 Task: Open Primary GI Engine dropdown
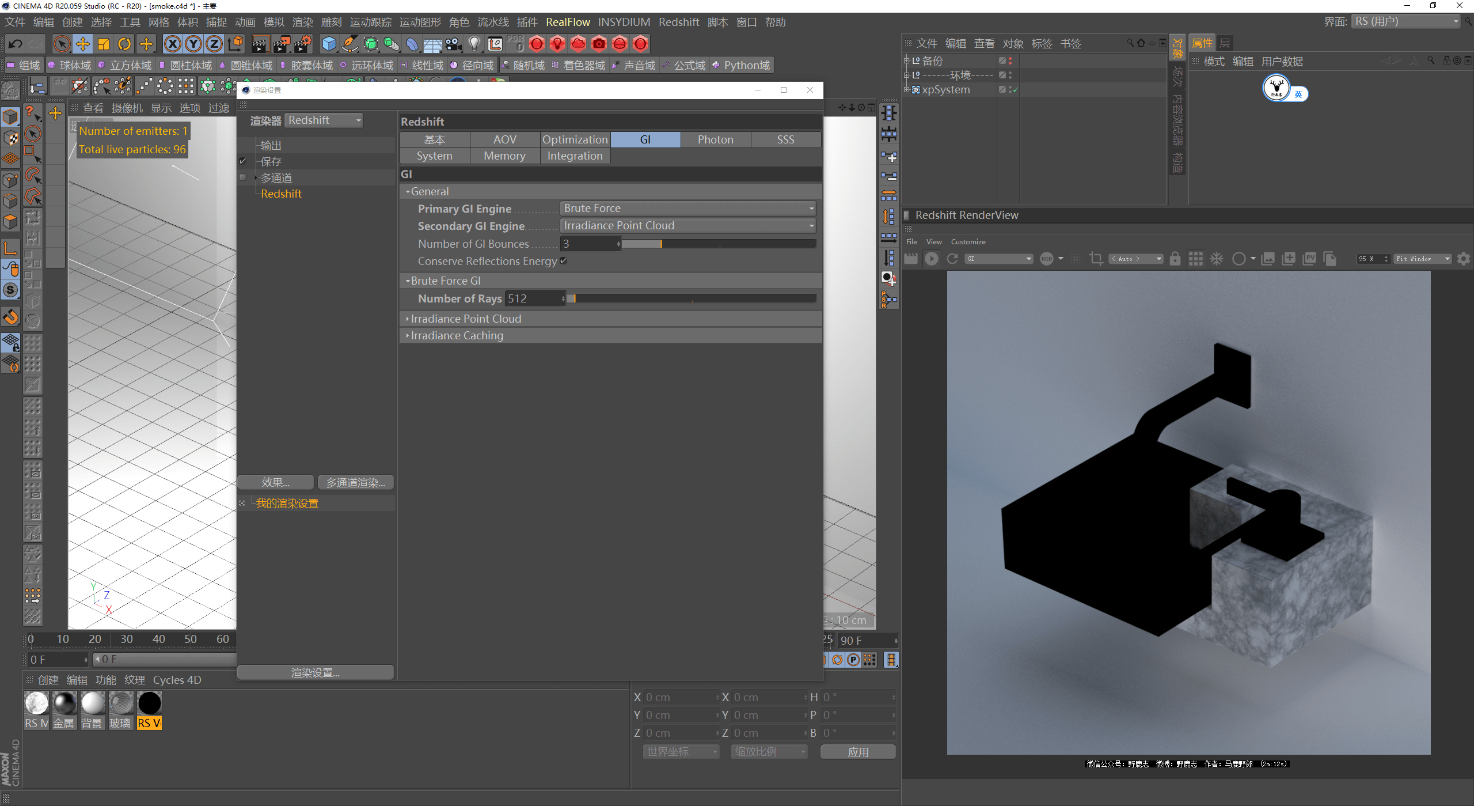pos(687,207)
